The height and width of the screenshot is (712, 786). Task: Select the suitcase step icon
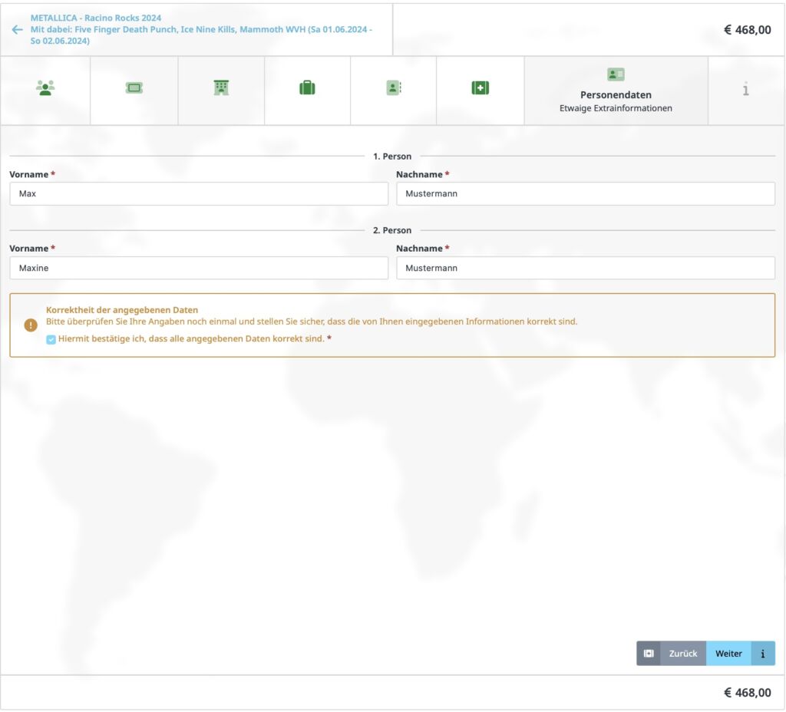[307, 88]
